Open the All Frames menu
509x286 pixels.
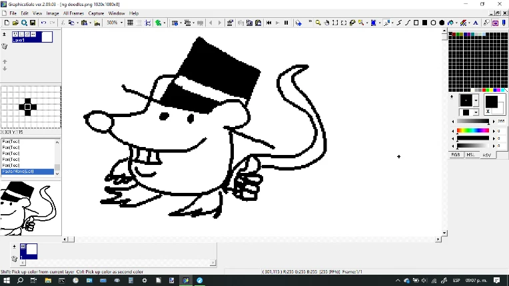pyautogui.click(x=74, y=13)
